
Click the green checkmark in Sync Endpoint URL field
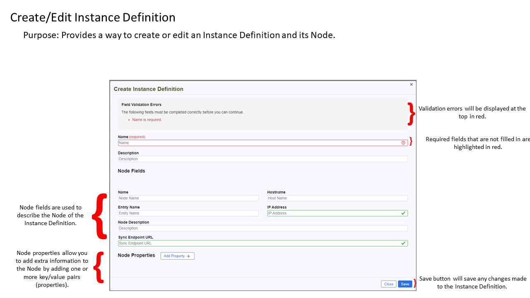pyautogui.click(x=403, y=243)
